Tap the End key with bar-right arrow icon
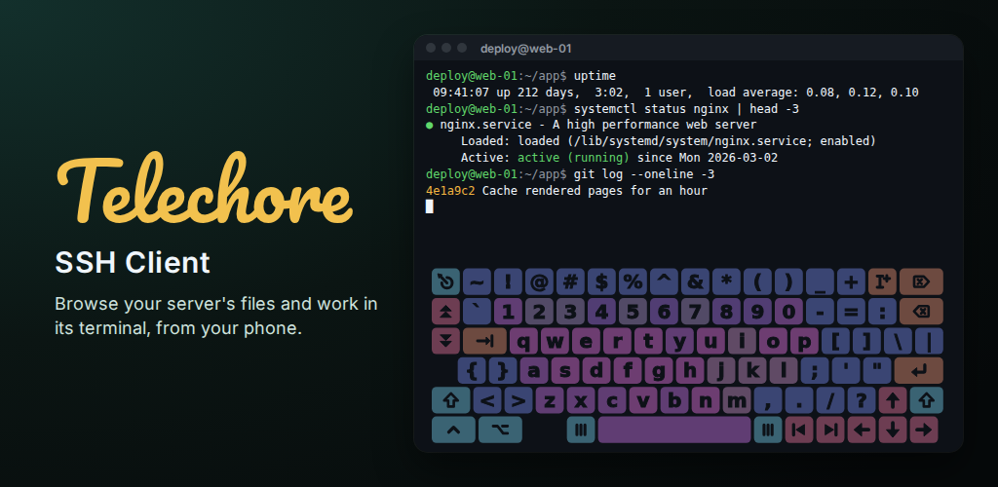Viewport: 998px width, 487px height. (830, 430)
